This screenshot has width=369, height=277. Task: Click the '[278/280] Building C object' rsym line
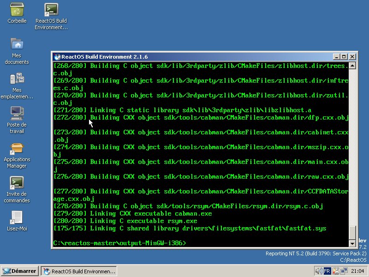pyautogui.click(x=188, y=206)
